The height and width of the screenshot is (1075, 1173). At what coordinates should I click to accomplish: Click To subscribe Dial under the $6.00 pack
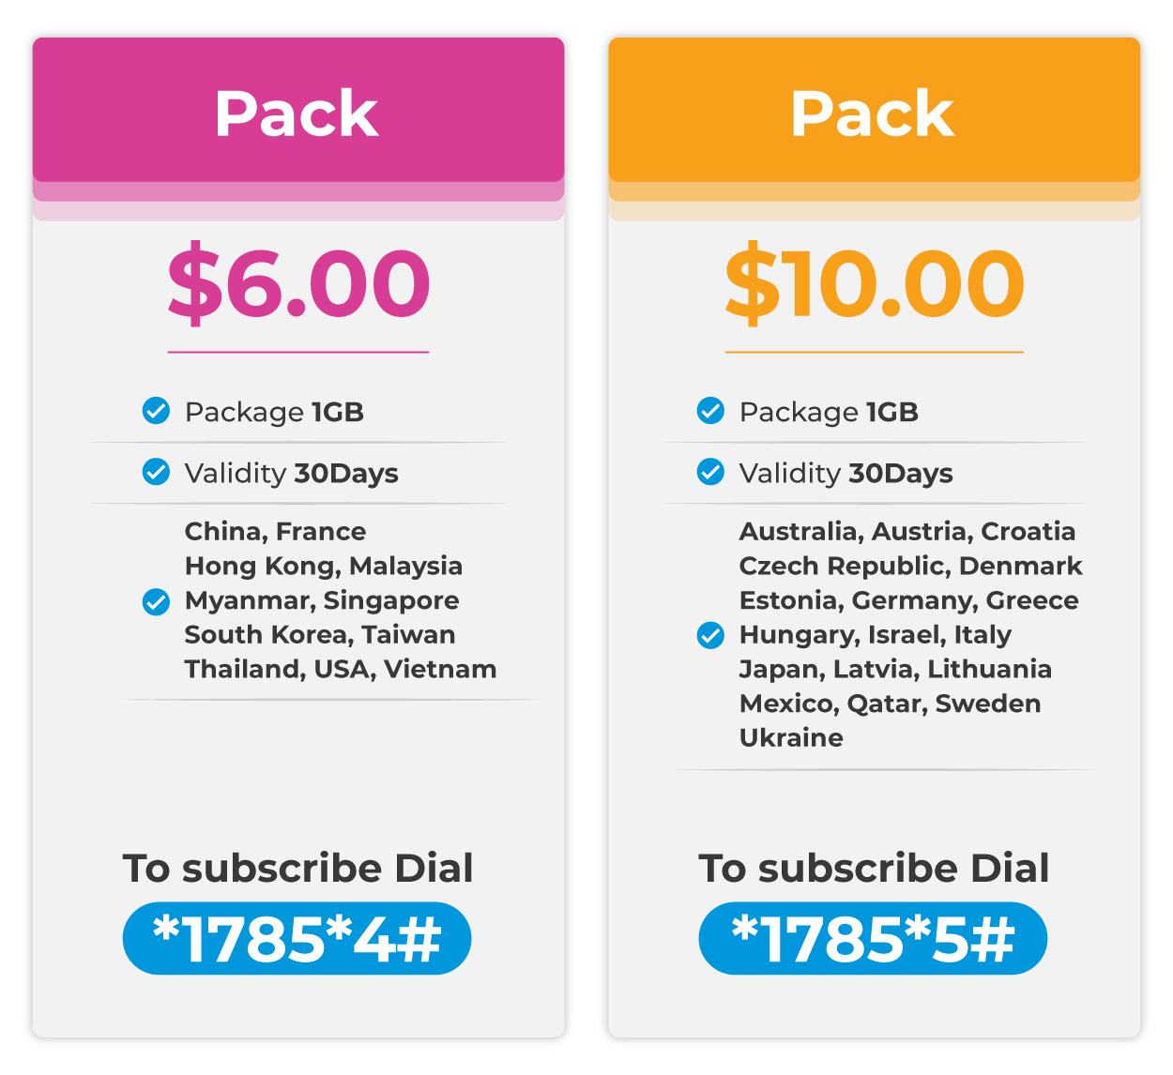[x=297, y=868]
